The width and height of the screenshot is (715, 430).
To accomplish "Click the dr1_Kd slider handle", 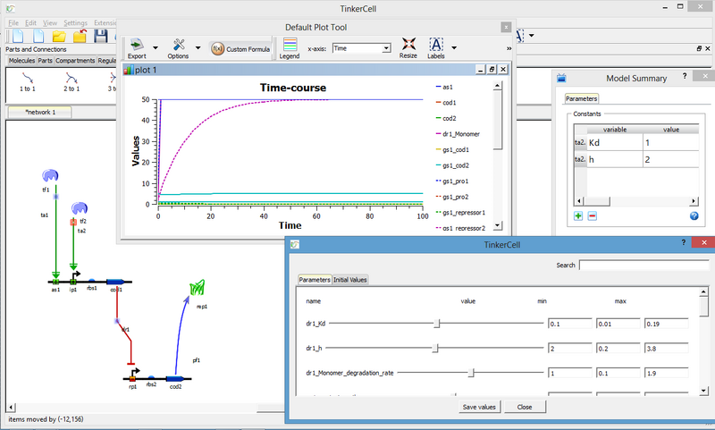I will tap(437, 322).
